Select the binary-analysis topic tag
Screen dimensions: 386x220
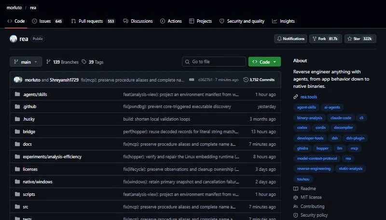(x=309, y=118)
